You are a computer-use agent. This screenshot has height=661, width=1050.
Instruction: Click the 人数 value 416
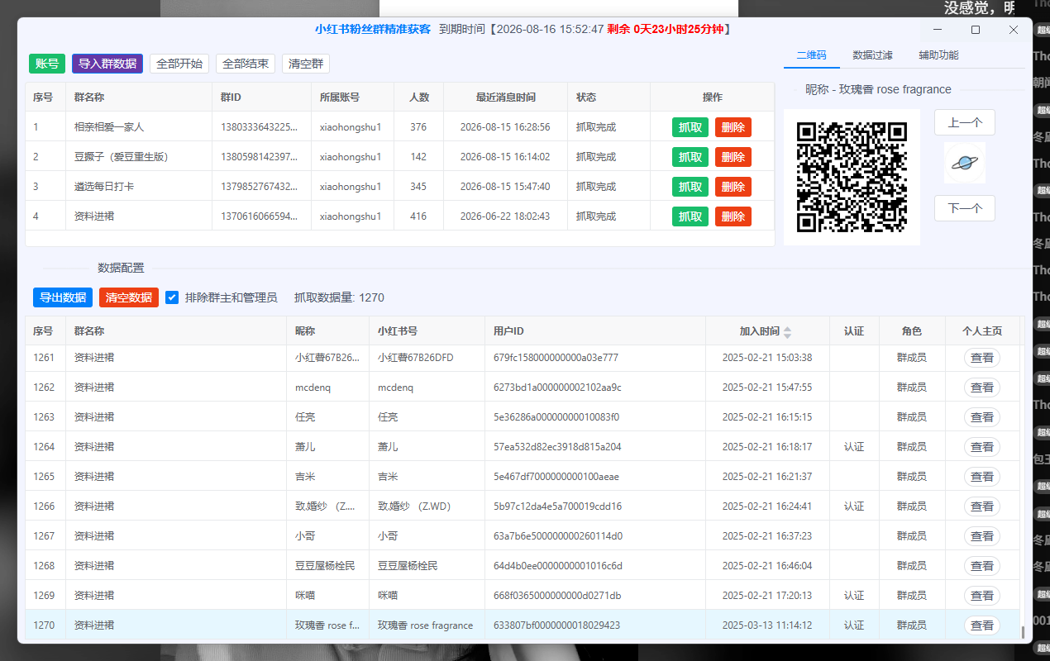(x=418, y=216)
